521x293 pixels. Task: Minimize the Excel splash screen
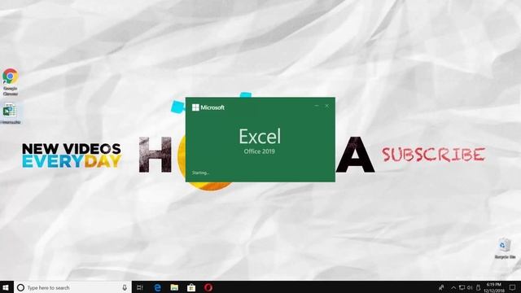click(x=317, y=106)
